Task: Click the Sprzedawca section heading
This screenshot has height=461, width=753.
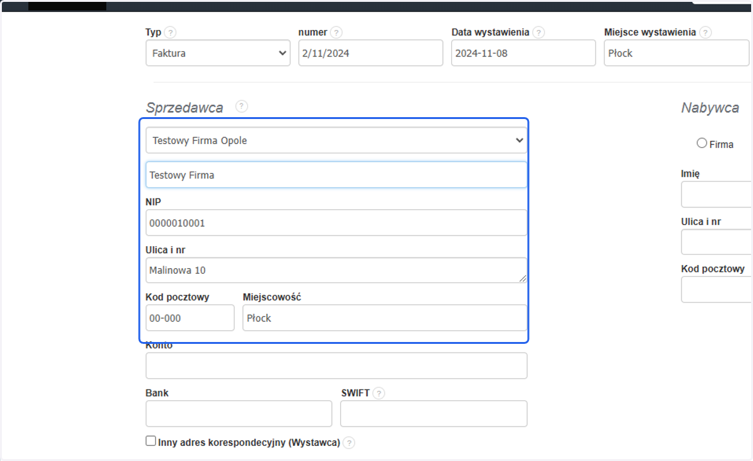Action: tap(184, 108)
